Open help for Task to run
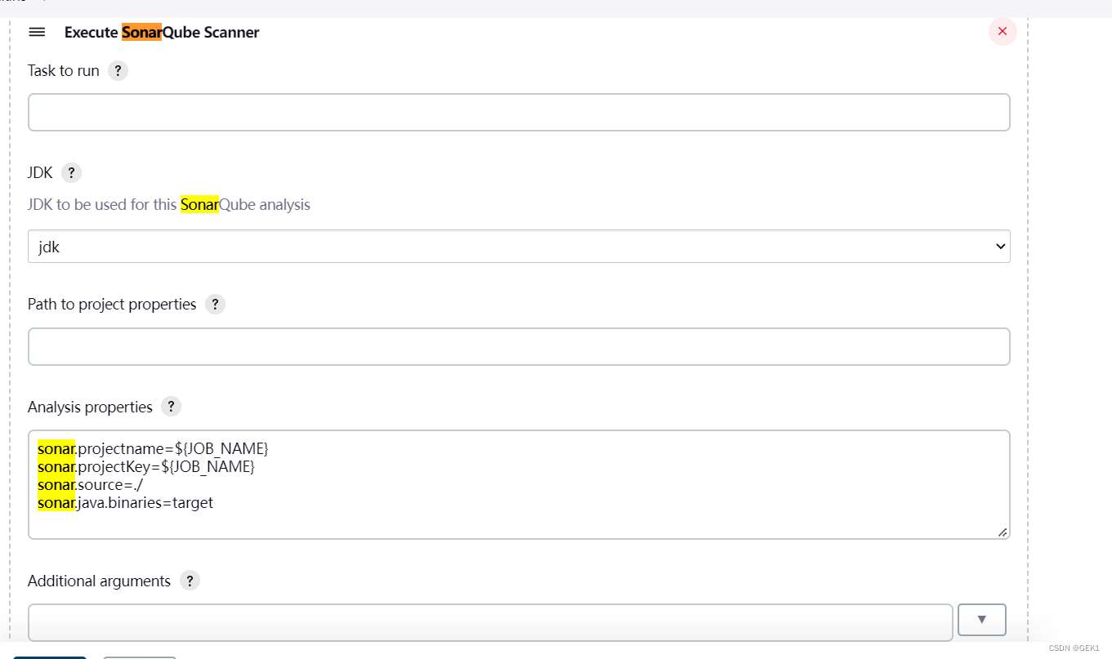This screenshot has height=659, width=1112. coord(118,71)
